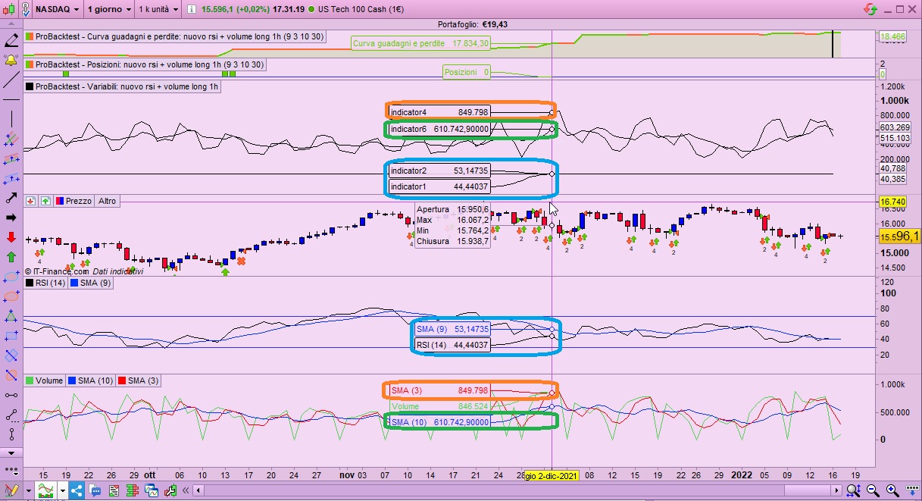Zoom in with the magnifier plus icon
The height and width of the screenshot is (501, 922).
[x=893, y=490]
